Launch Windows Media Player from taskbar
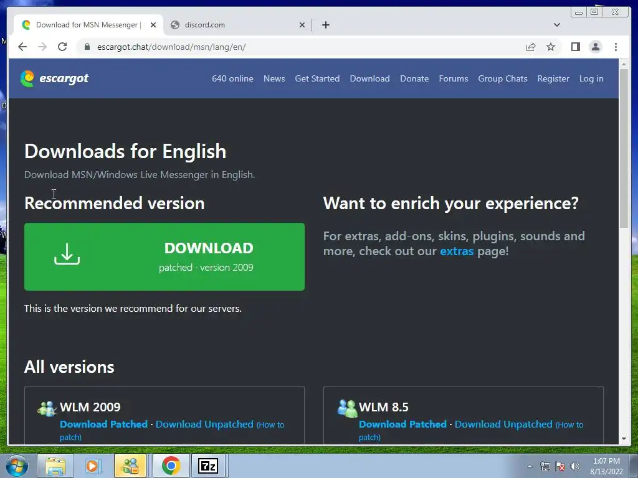 coord(93,466)
